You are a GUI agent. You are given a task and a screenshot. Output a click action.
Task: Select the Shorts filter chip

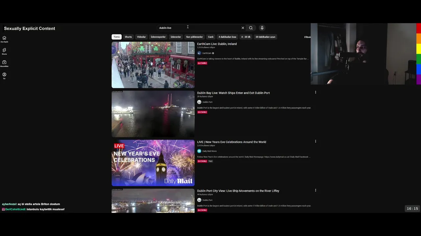tap(128, 37)
